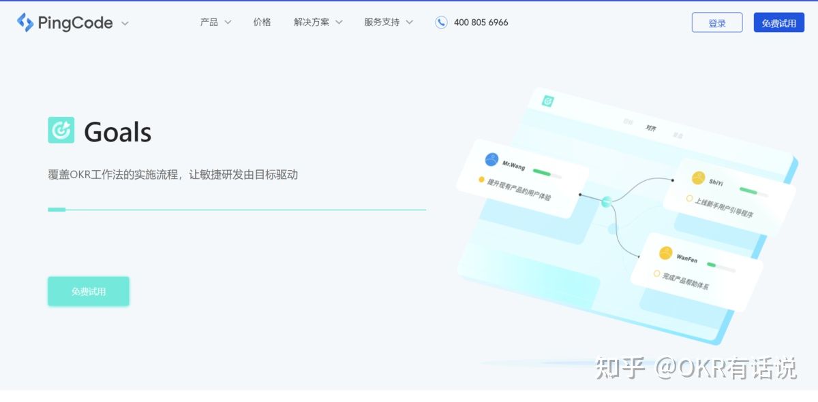
Task: Click the ShiYi name label
Action: 716,182
